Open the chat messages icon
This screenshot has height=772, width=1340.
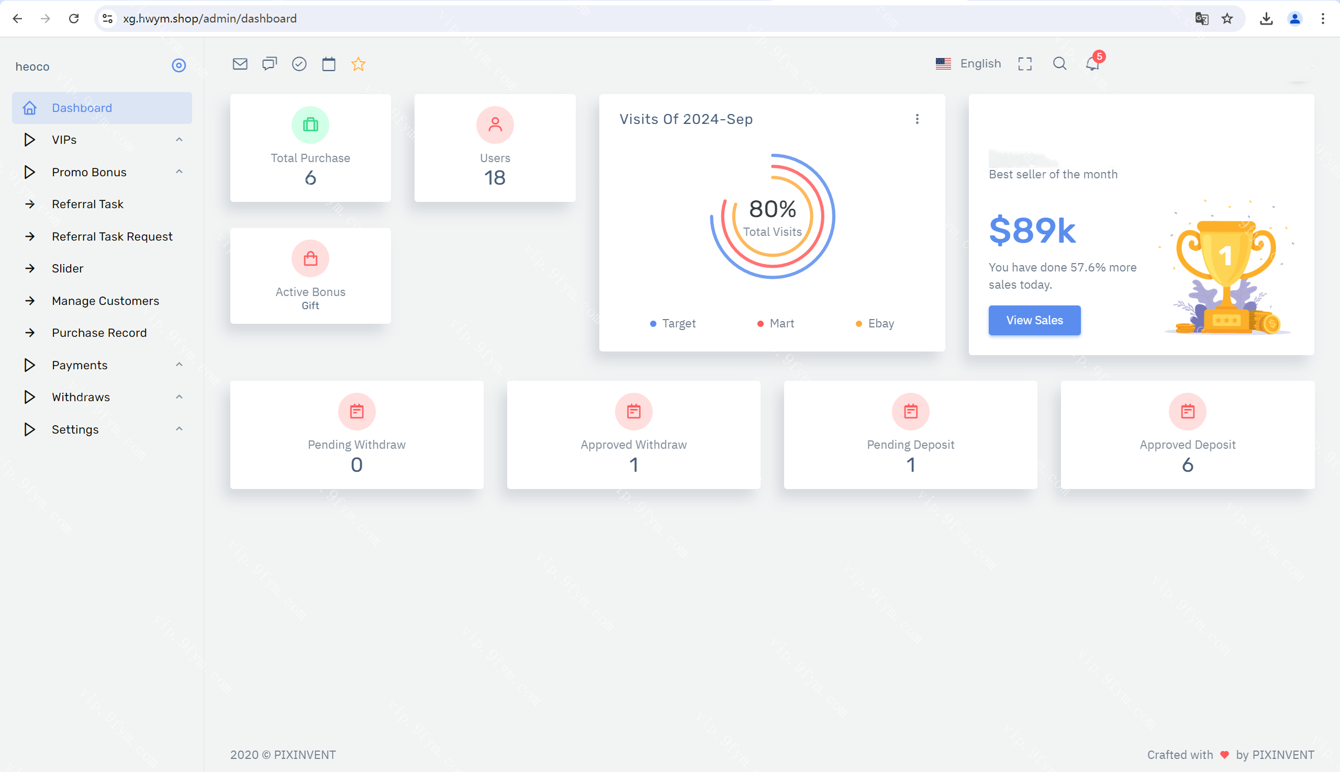click(270, 64)
